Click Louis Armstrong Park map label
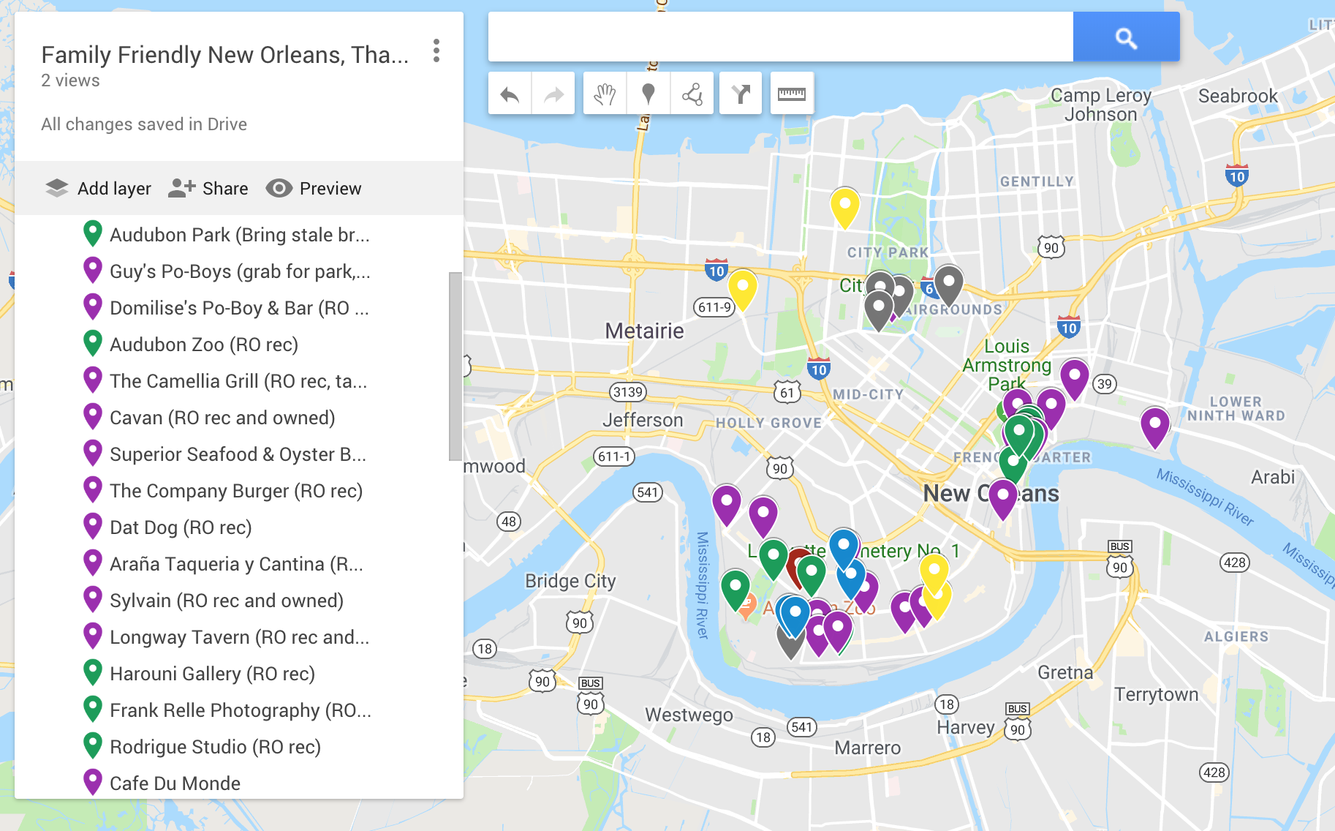This screenshot has height=831, width=1335. pyautogui.click(x=1007, y=365)
